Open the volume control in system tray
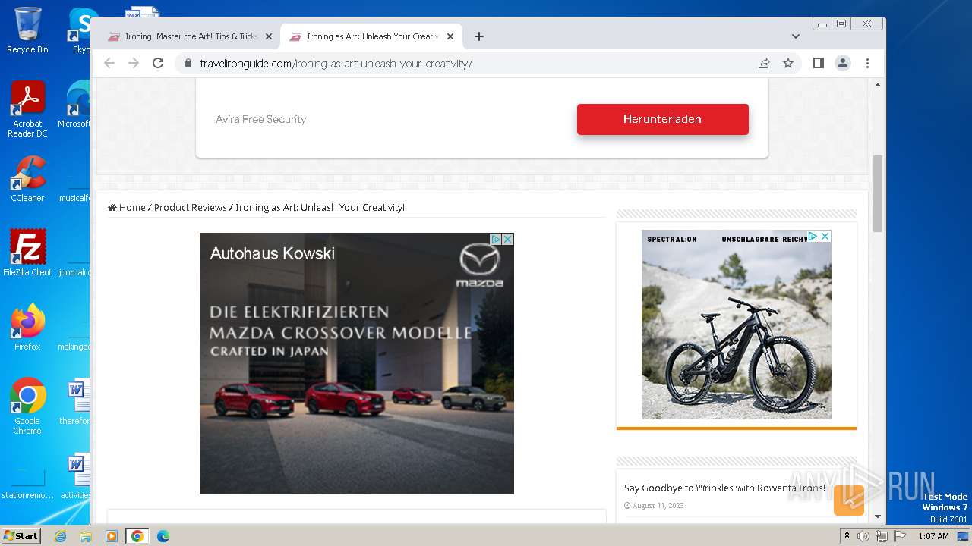Image resolution: width=972 pixels, height=546 pixels. (863, 536)
